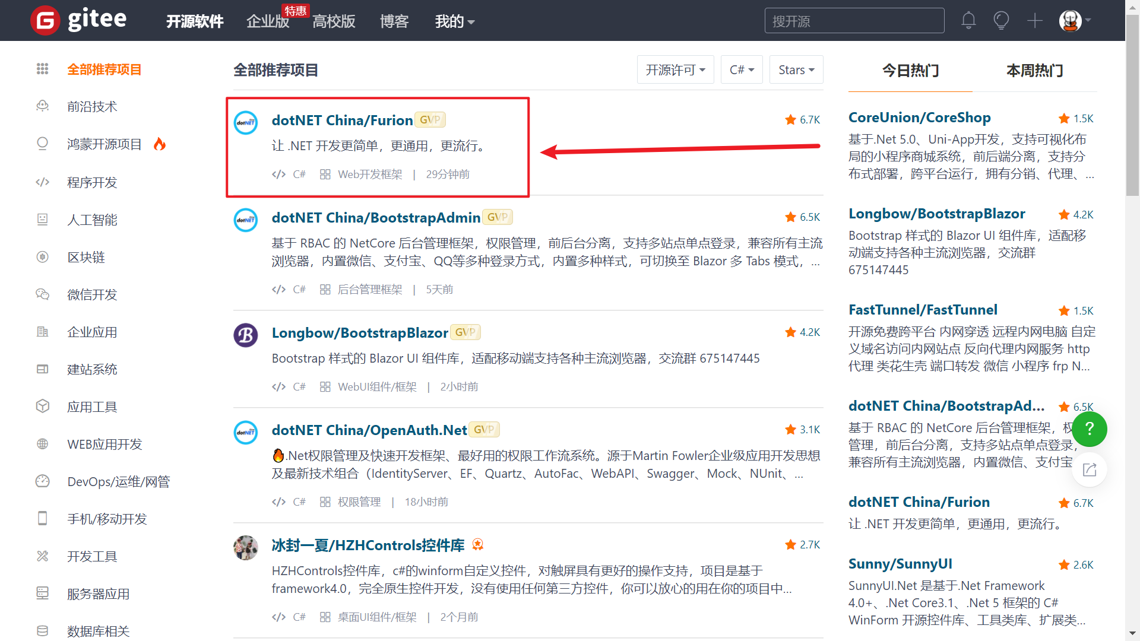Expand the 我的 menu
Viewport: 1140px width, 641px height.
coord(454,21)
